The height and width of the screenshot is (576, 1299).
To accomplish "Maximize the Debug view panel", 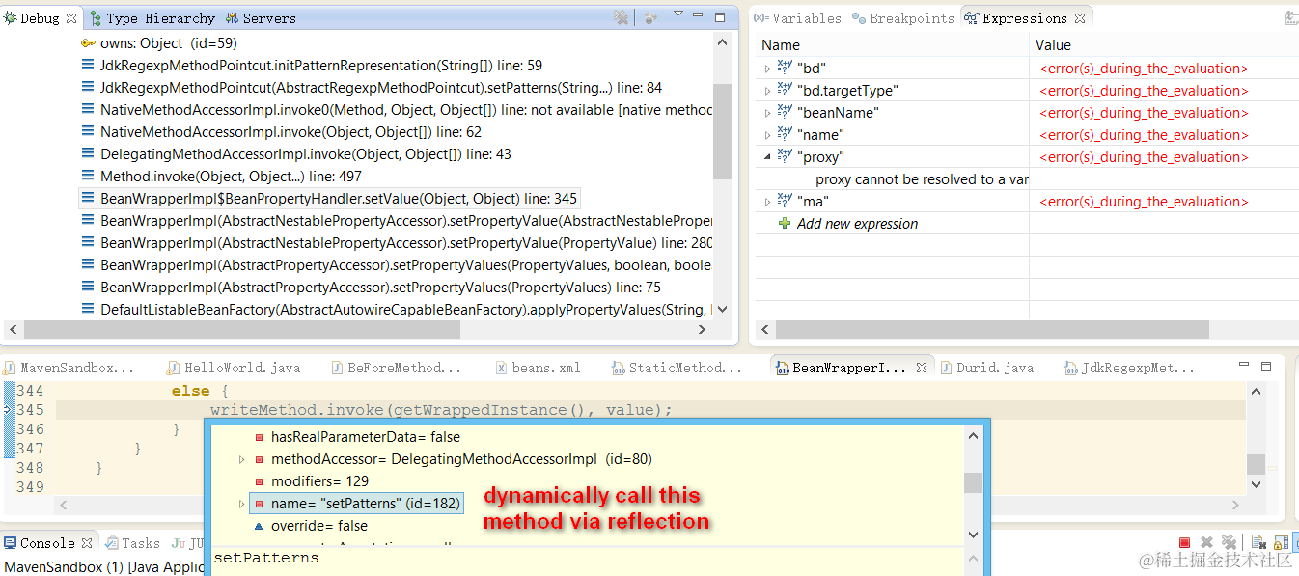I will point(720,16).
